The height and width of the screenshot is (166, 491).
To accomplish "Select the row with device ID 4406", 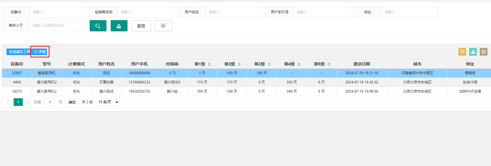I will [246, 82].
